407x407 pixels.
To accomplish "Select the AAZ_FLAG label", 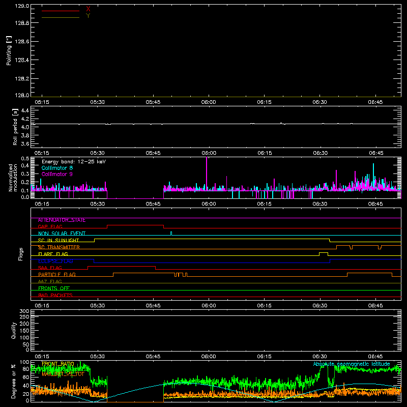I will (x=50, y=281).
